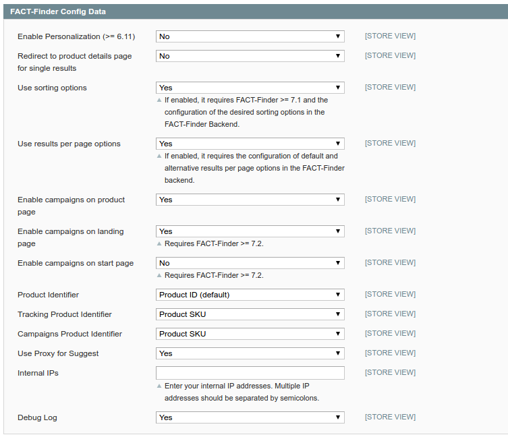This screenshot has height=437, width=508.
Task: Open the Use results per page options dropdown
Action: point(250,144)
